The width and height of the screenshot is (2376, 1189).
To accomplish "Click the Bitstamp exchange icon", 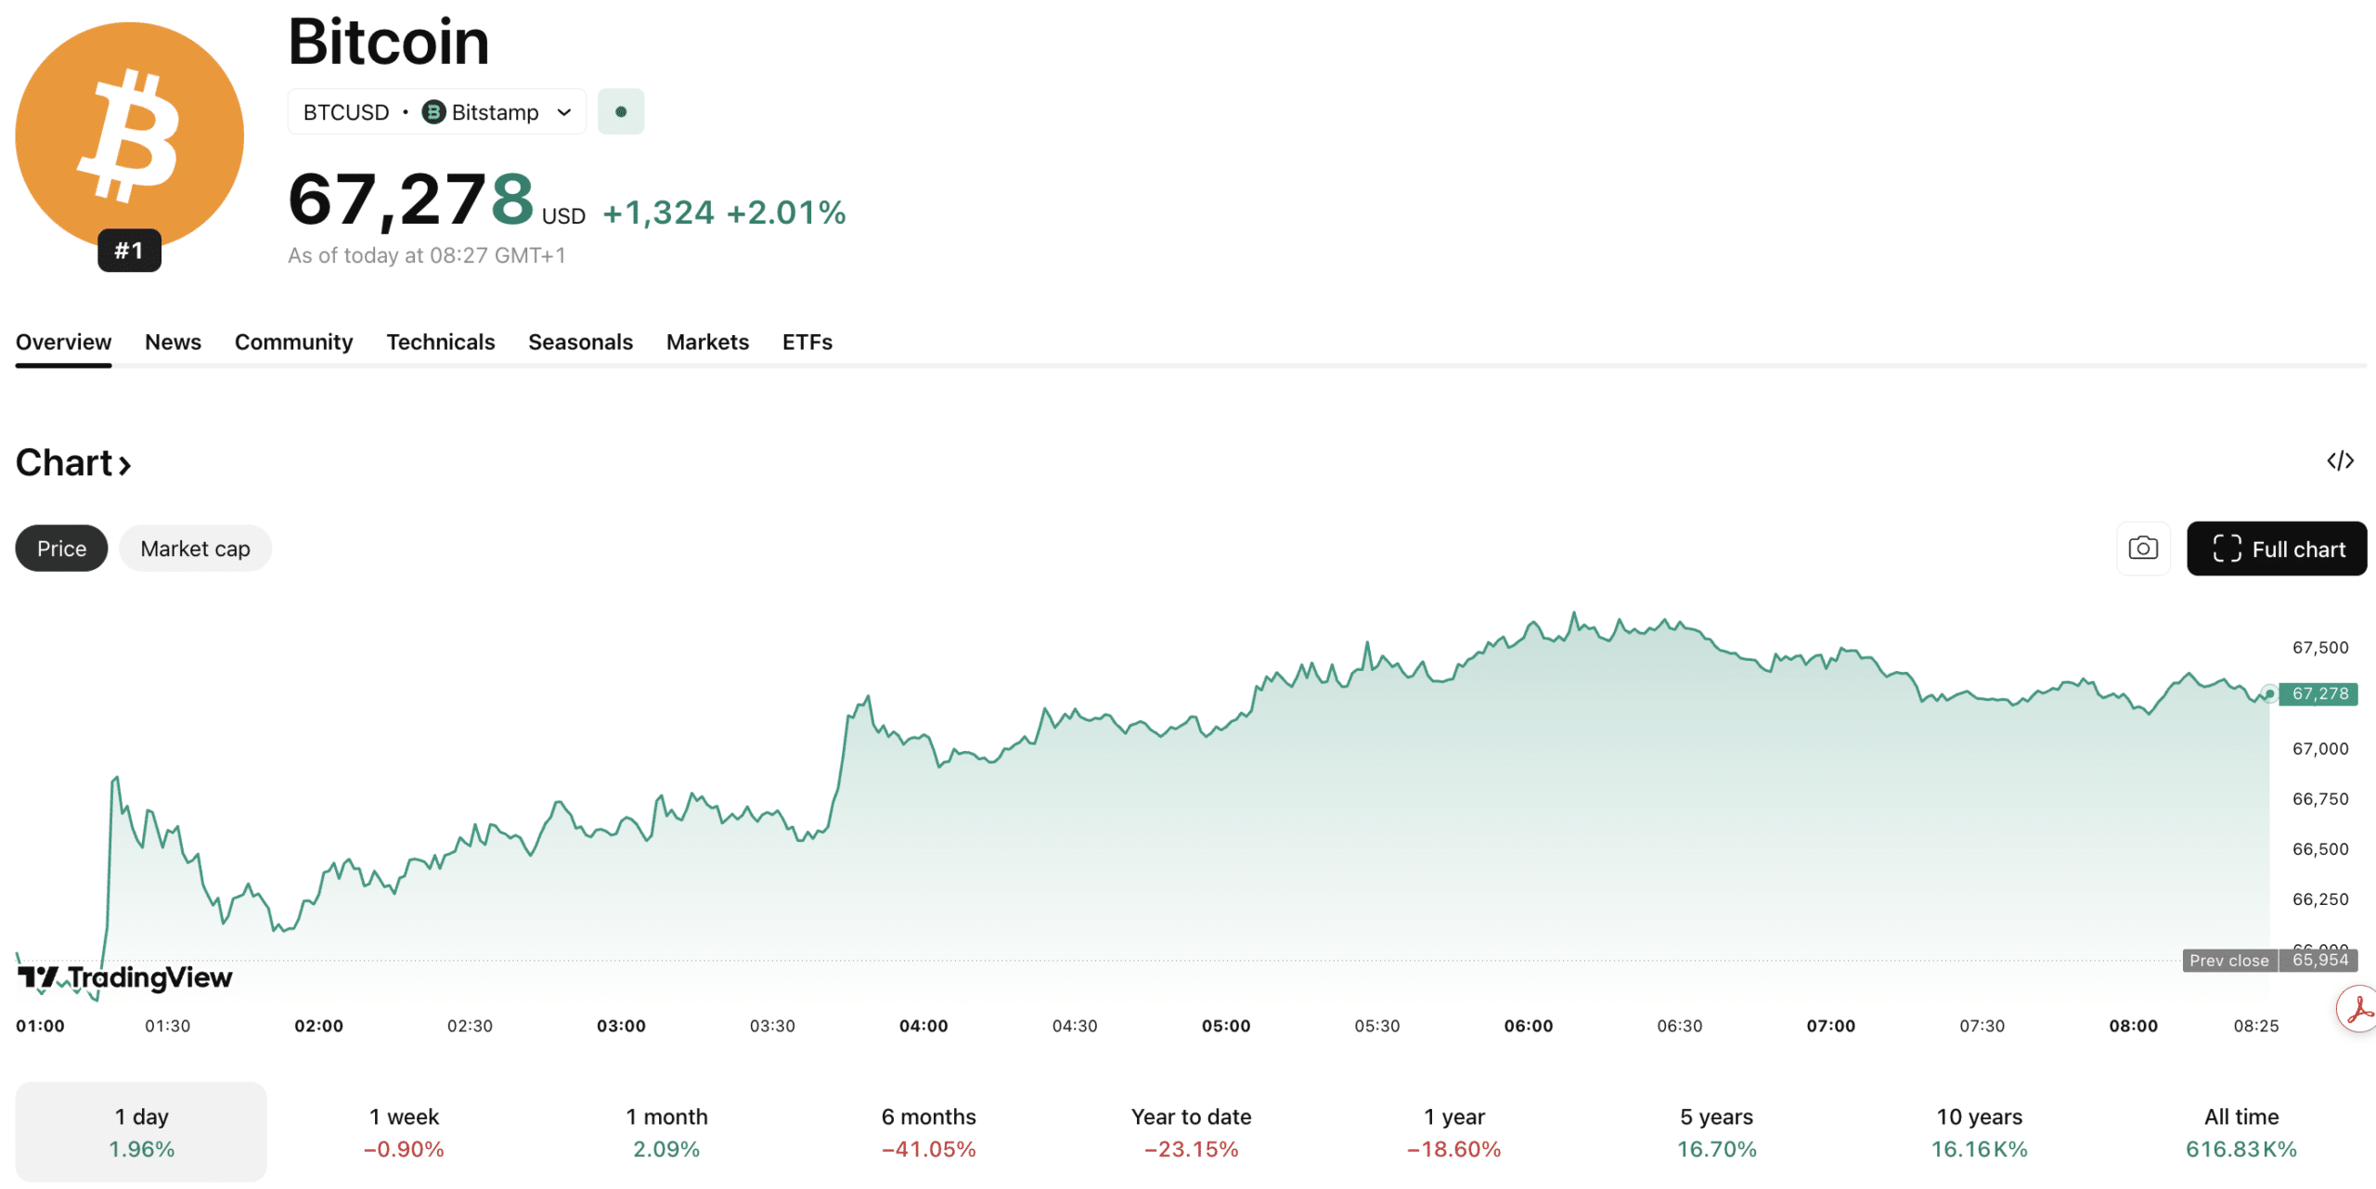I will coord(433,111).
